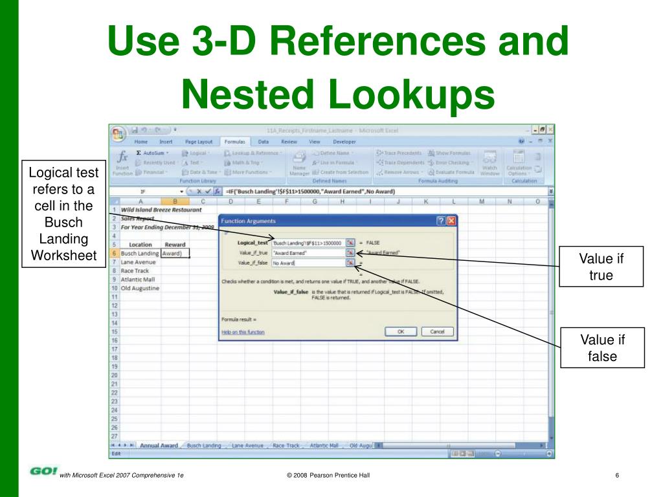The width and height of the screenshot is (663, 497).
Task: Open the More Functions list
Action: pos(248,172)
